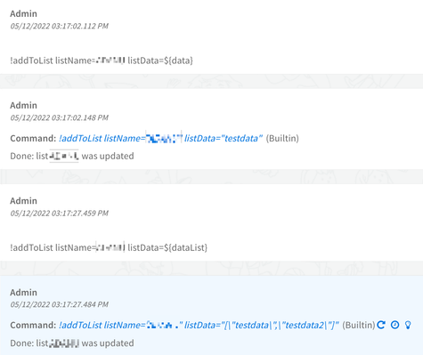Screen dimensions: 423x355
Task: Select the entry text listData=${data}
Action: [160, 61]
